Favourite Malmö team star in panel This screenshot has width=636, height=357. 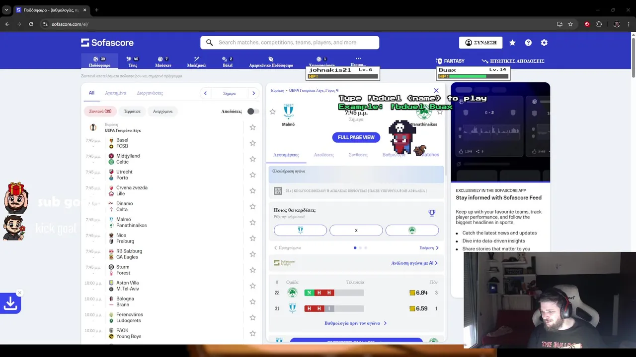point(272,112)
